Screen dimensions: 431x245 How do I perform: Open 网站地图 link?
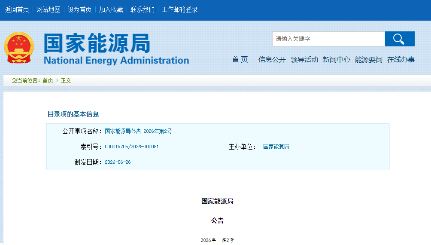pyautogui.click(x=49, y=9)
